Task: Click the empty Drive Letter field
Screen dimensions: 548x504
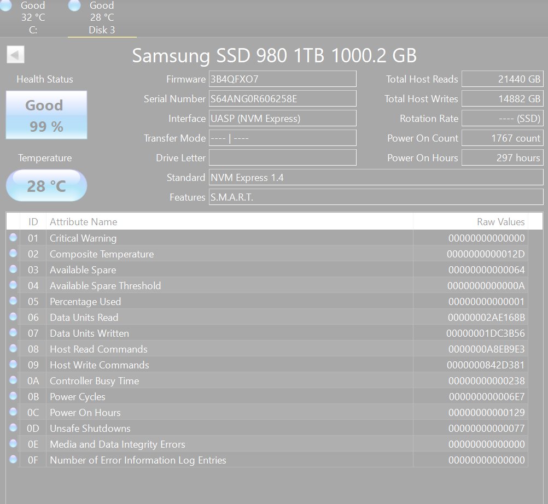Action: pyautogui.click(x=282, y=157)
